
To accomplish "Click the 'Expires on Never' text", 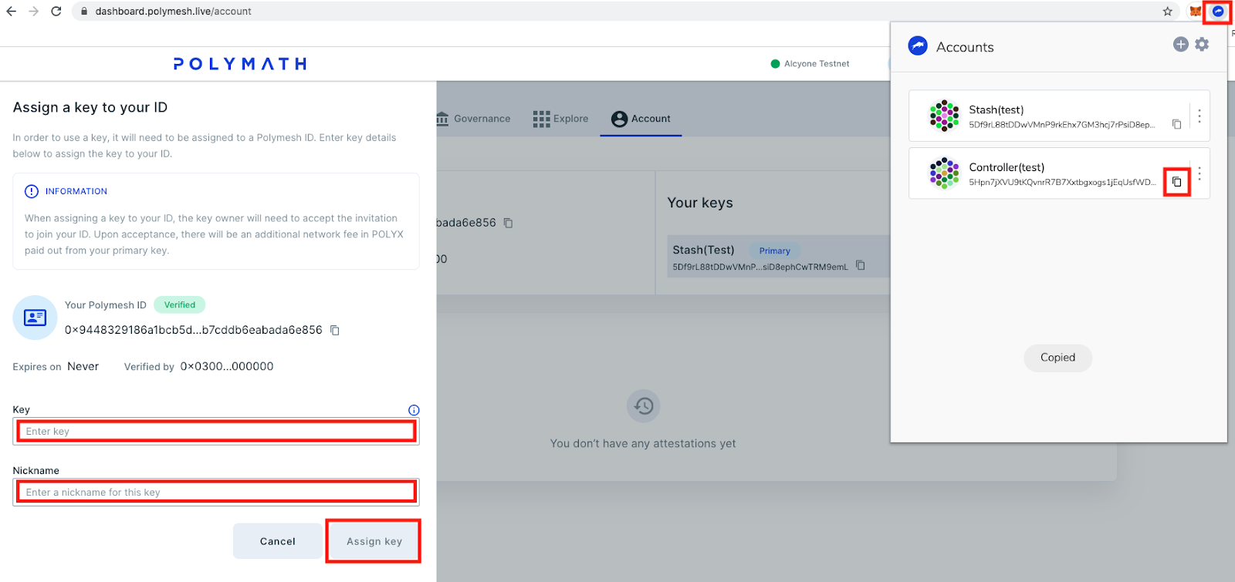I will [x=56, y=367].
